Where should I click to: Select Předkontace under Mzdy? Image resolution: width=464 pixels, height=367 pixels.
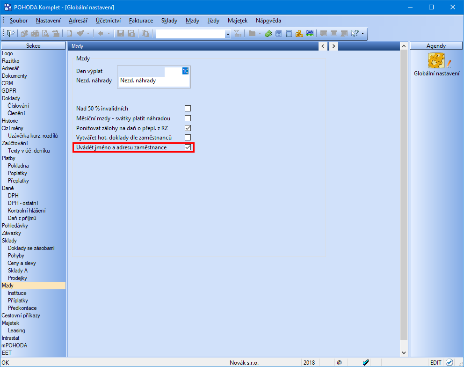point(22,308)
